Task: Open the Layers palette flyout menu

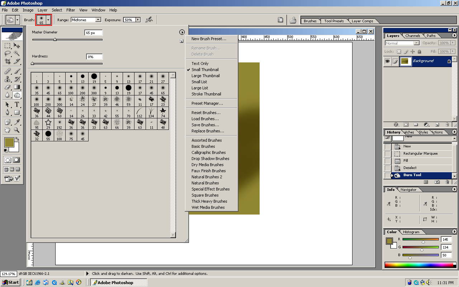Action: click(x=454, y=36)
